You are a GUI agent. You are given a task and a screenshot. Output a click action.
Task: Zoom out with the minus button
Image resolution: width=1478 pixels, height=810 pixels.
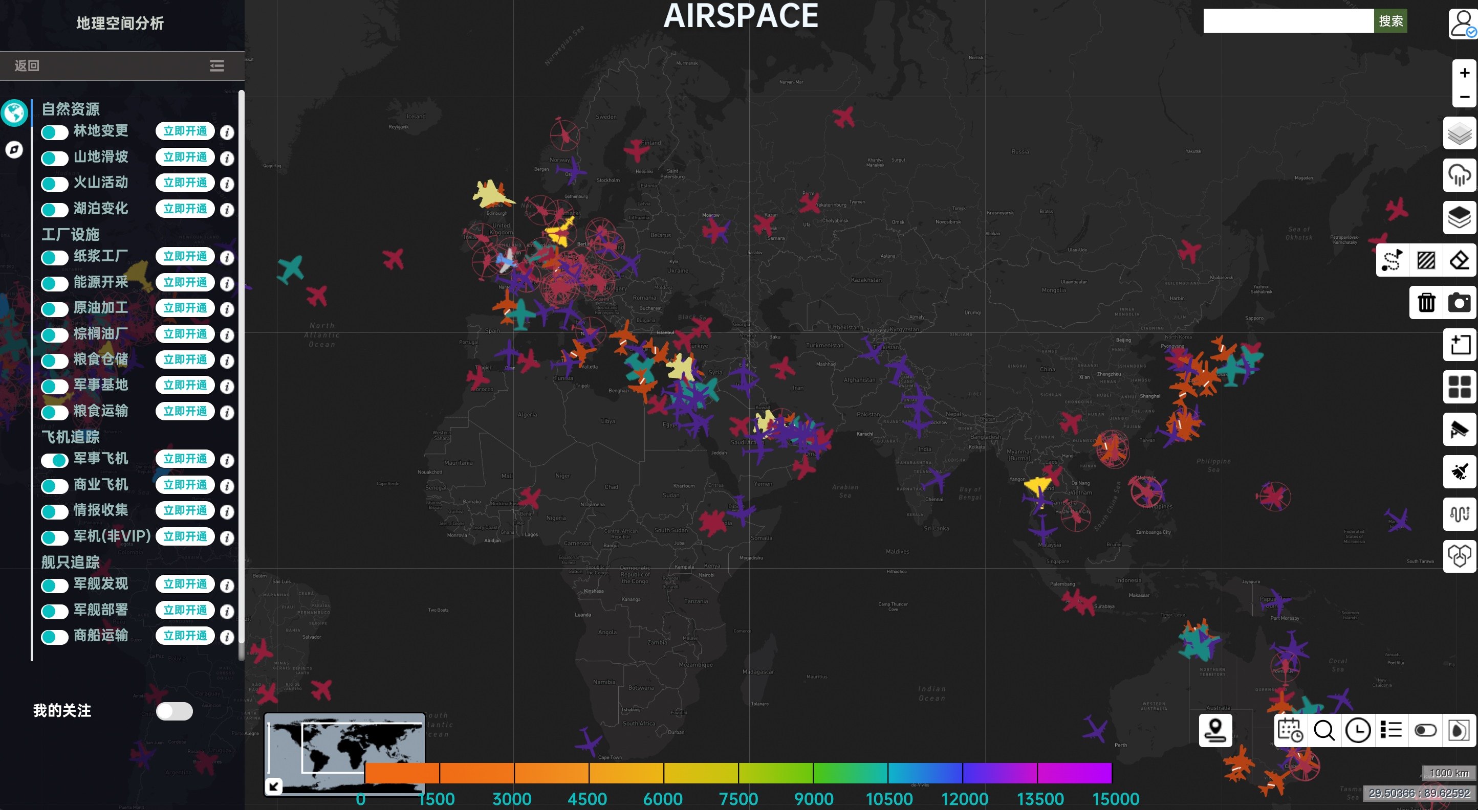point(1464,96)
